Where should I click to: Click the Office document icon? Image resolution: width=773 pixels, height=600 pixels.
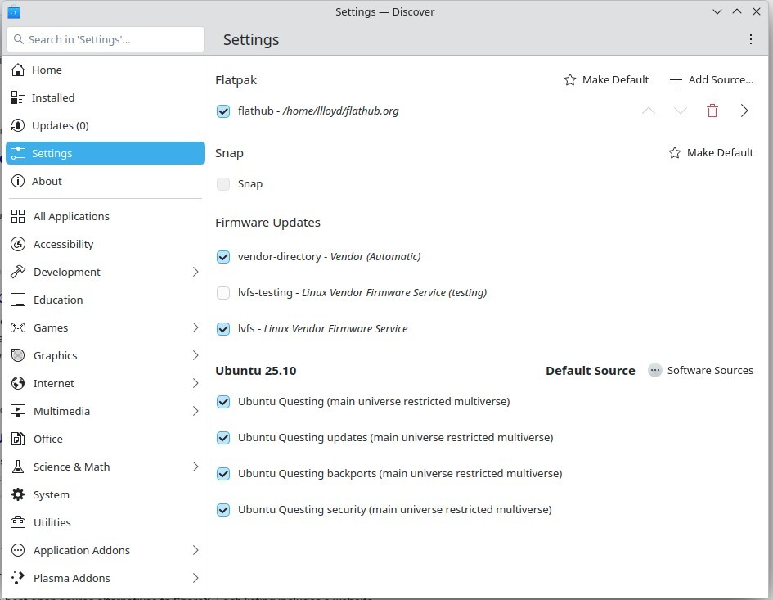click(x=18, y=439)
